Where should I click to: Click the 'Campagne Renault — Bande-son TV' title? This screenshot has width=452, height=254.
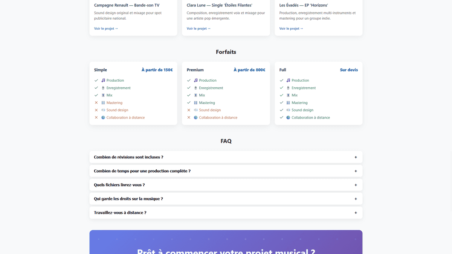[127, 5]
